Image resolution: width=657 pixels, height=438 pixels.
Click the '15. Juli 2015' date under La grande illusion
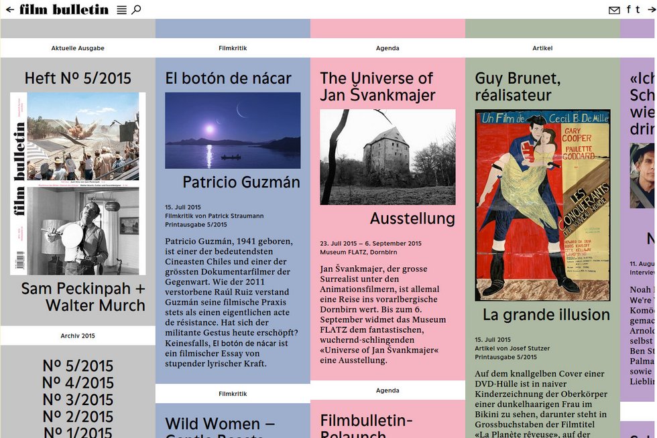coord(493,340)
